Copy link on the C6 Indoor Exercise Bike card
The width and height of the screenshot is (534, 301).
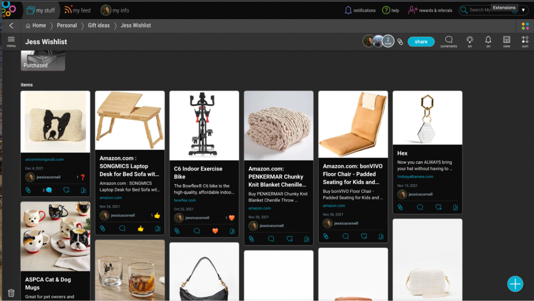[x=177, y=231]
